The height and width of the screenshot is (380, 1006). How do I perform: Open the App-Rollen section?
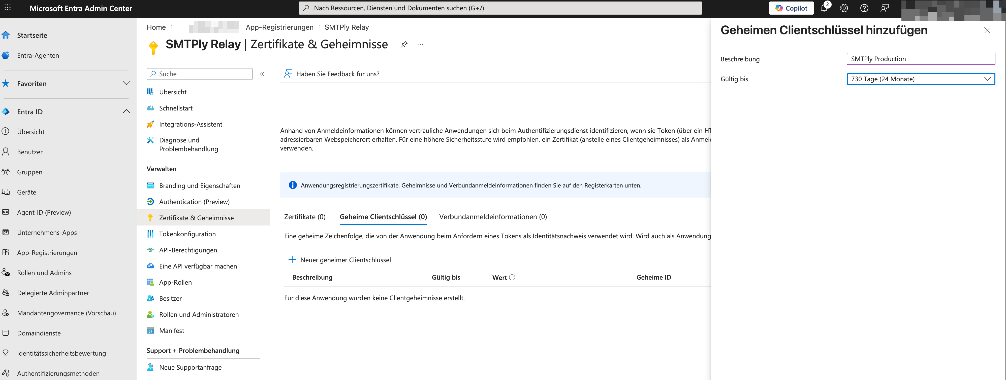coord(175,282)
